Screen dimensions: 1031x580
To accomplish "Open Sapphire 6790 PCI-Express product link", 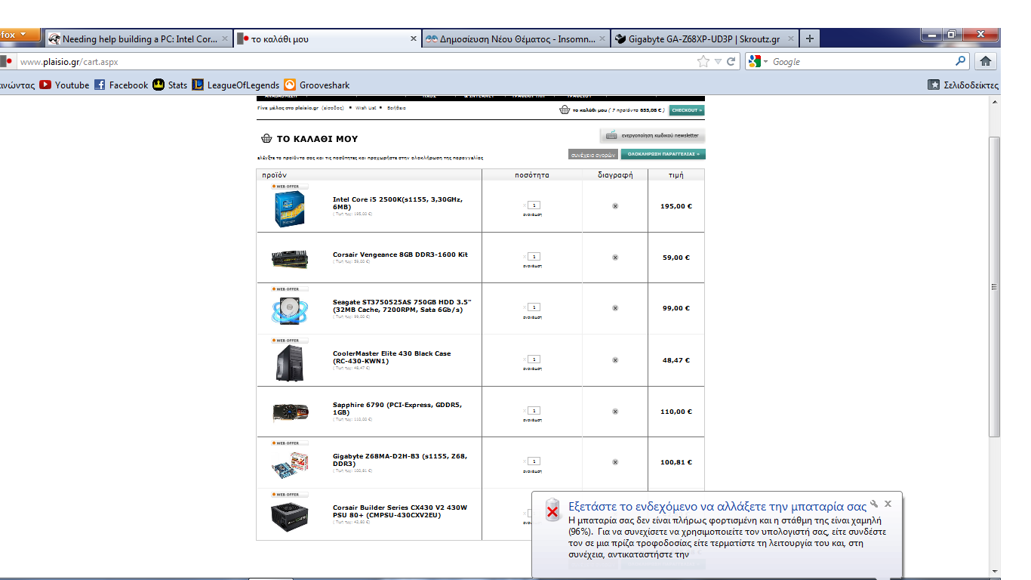I will (x=398, y=409).
